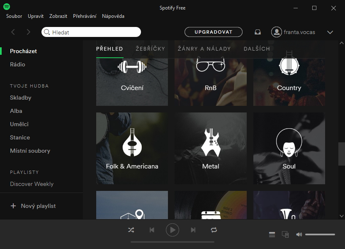Open the Nápověda menu
This screenshot has height=249, width=345.
click(x=113, y=16)
